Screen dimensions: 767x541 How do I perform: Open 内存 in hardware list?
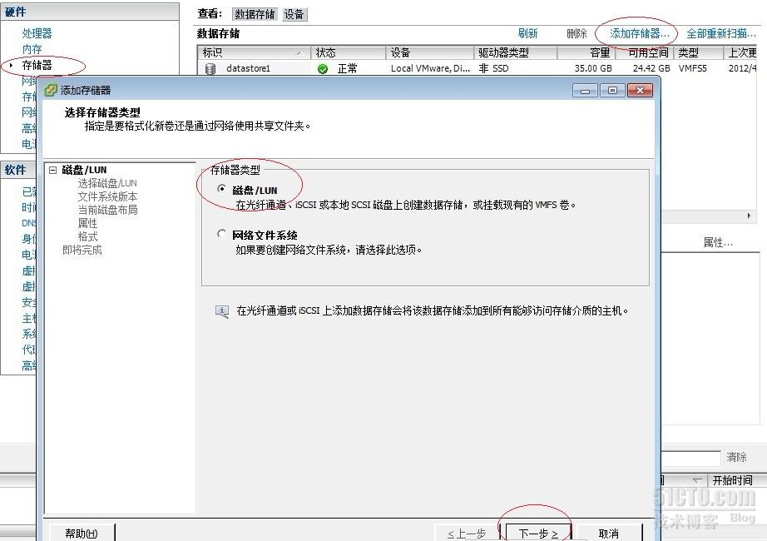tap(32, 49)
